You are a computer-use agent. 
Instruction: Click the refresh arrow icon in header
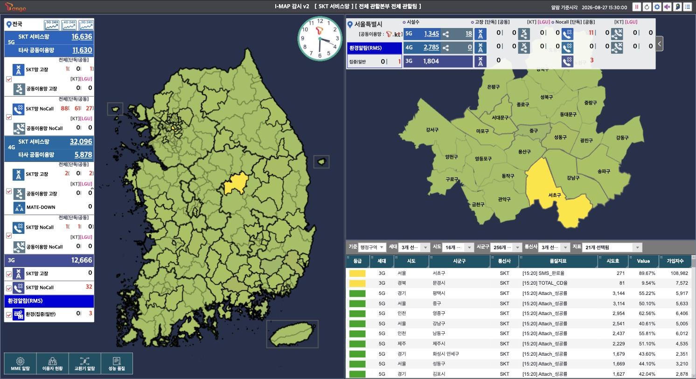click(x=647, y=7)
